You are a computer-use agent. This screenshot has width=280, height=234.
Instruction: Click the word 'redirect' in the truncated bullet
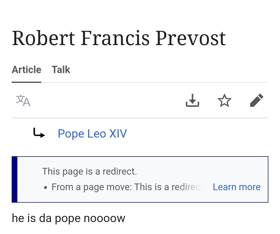tap(187, 187)
